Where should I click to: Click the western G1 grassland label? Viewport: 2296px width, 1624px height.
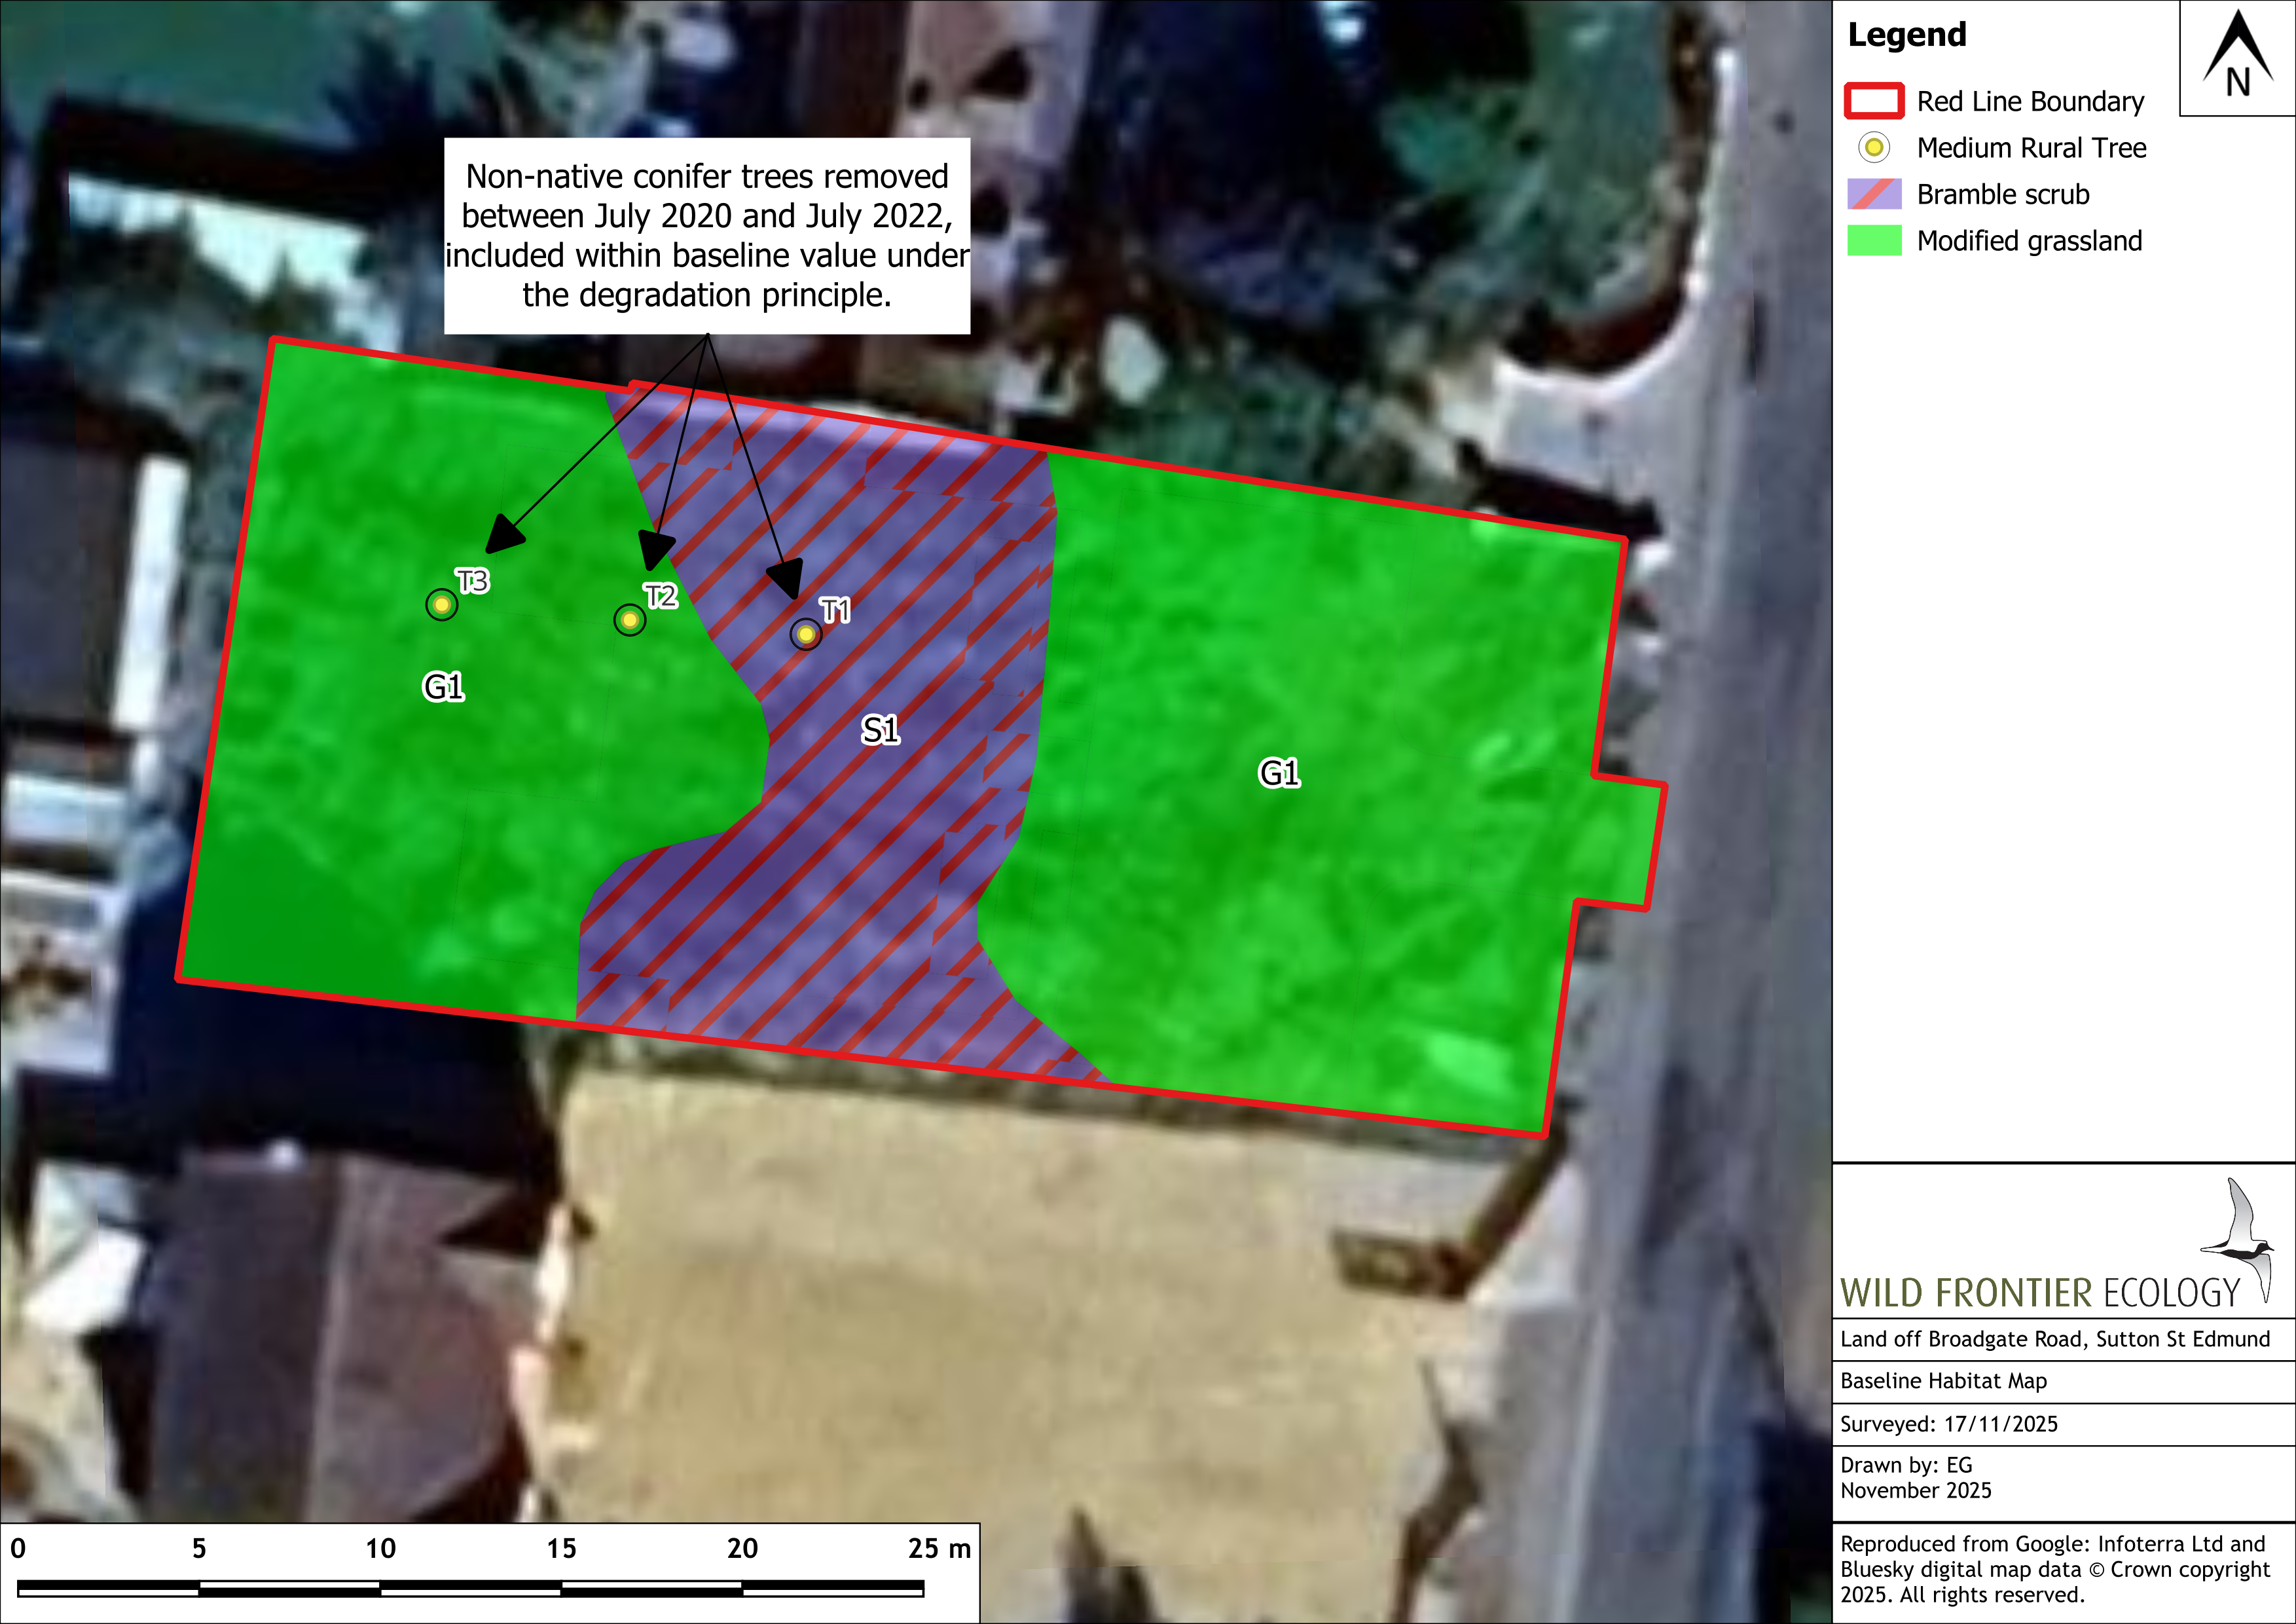[x=443, y=687]
